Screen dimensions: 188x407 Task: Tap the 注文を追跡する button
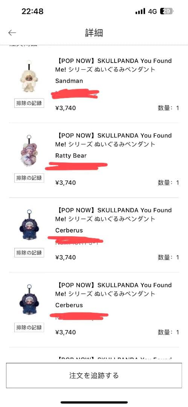(94, 375)
